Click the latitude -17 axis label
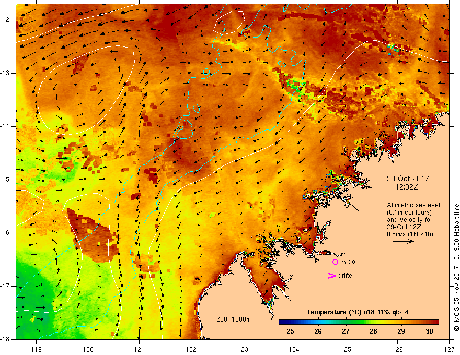This screenshot has width=460, height=355. pyautogui.click(x=6, y=286)
